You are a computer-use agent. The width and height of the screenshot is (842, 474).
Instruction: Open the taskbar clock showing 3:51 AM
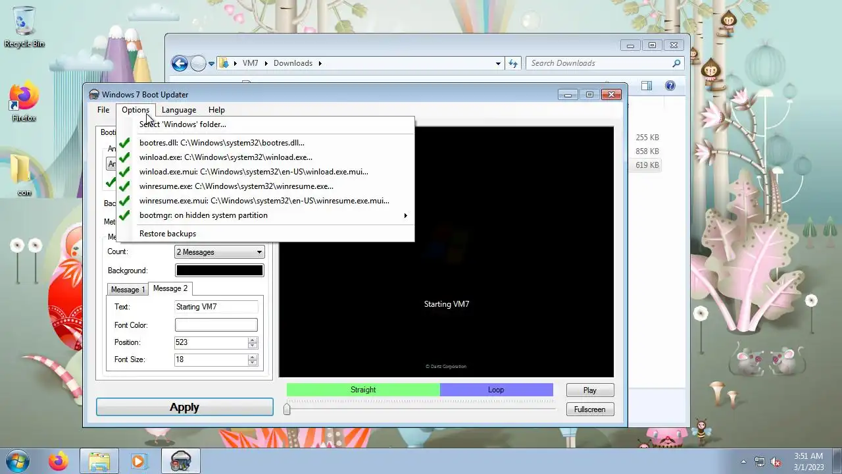pos(808,461)
